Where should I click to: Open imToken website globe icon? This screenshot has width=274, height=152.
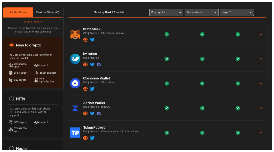(x=86, y=64)
